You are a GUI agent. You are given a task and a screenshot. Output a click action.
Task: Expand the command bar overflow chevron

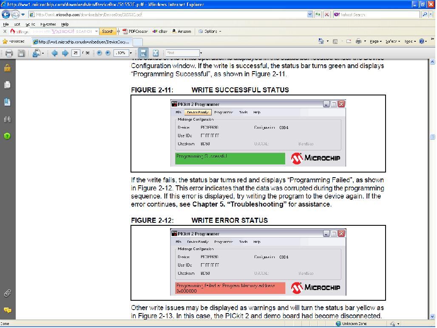point(432,39)
